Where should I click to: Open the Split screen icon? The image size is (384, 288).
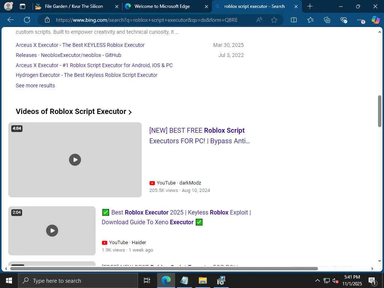tap(294, 20)
